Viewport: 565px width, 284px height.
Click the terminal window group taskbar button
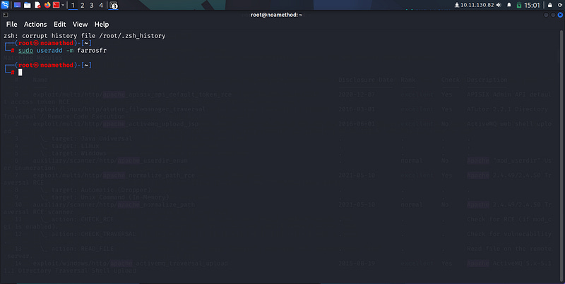(x=114, y=5)
